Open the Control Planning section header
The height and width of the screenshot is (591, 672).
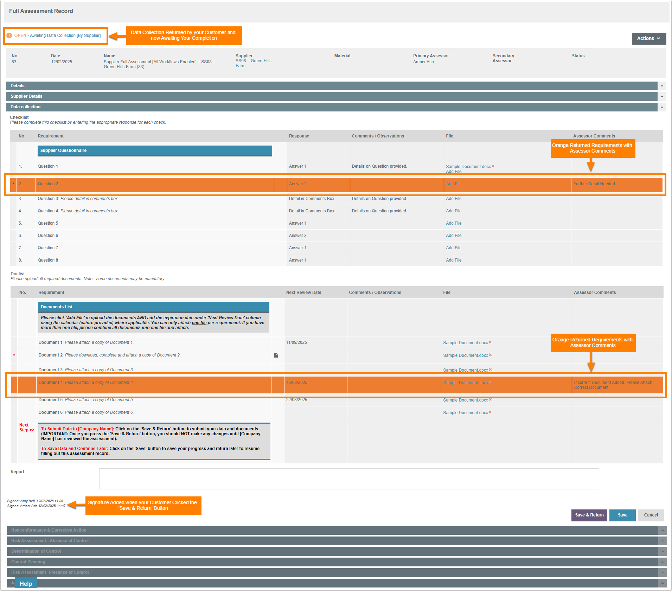tap(28, 562)
